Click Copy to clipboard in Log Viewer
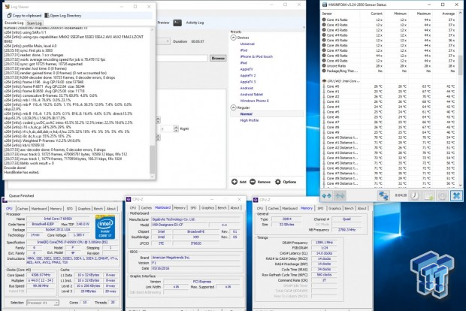The height and width of the screenshot is (311, 466). 24,16
